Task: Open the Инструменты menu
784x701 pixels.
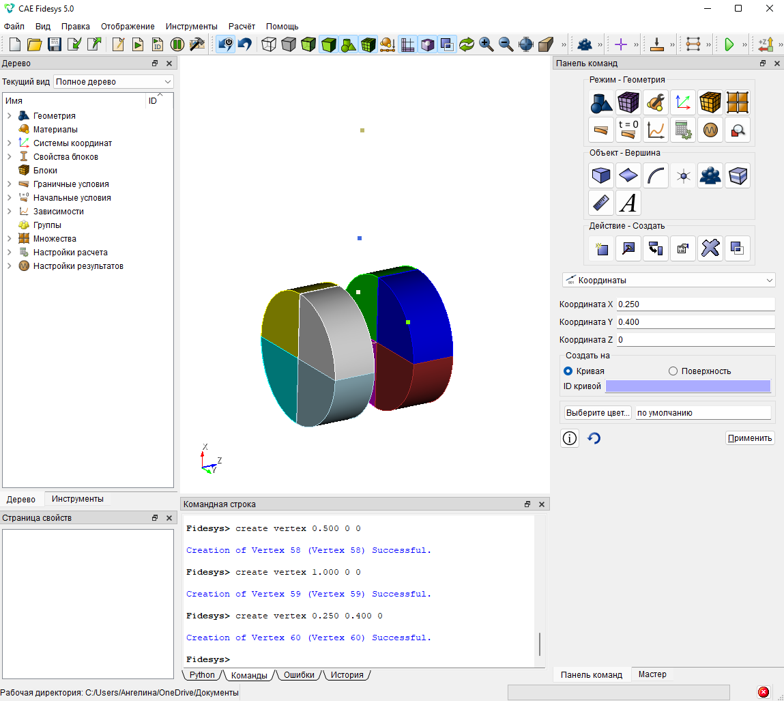Action: pyautogui.click(x=192, y=26)
